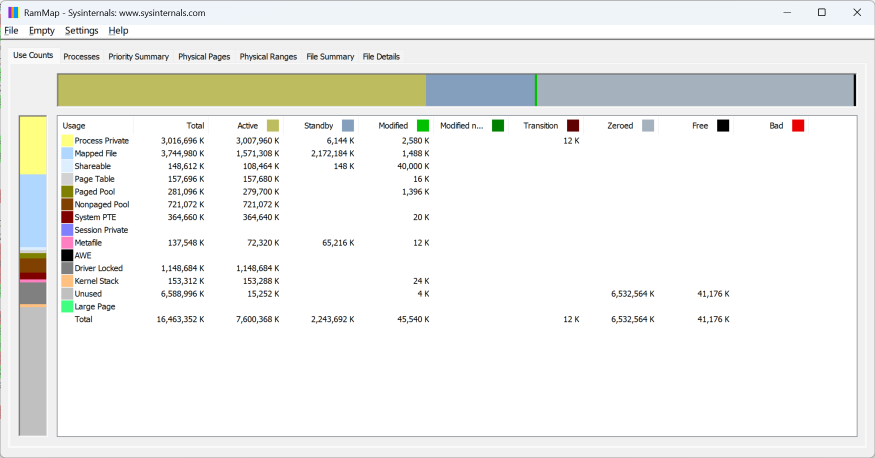Sort by the Free column header
Viewport: 875px width, 458px height.
(x=696, y=125)
